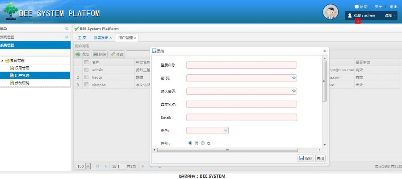
Task: Click the 关闭 close button in dialog
Action: click(x=320, y=158)
